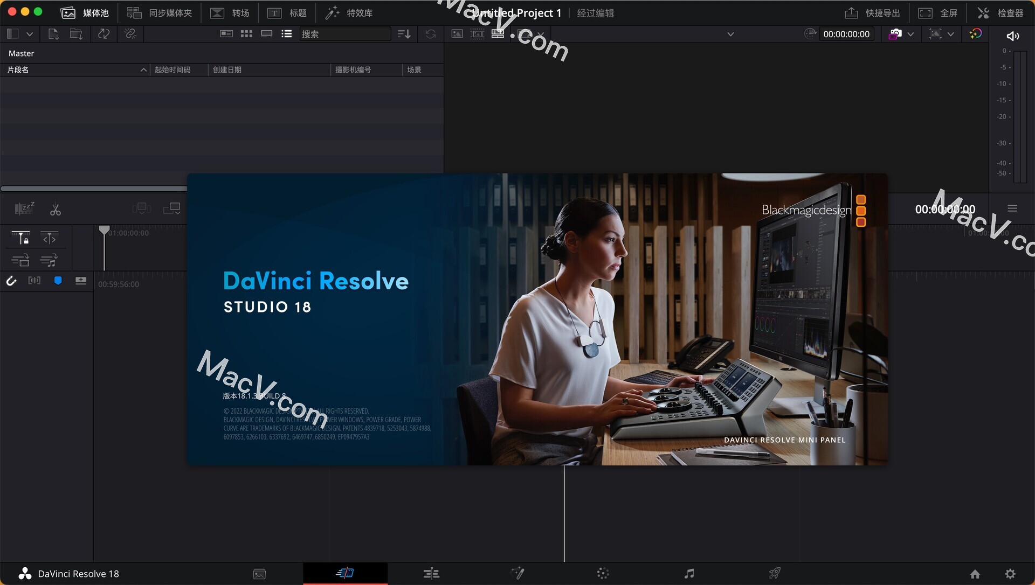Click the smart insert icon
This screenshot has height=585, width=1035.
click(142, 208)
